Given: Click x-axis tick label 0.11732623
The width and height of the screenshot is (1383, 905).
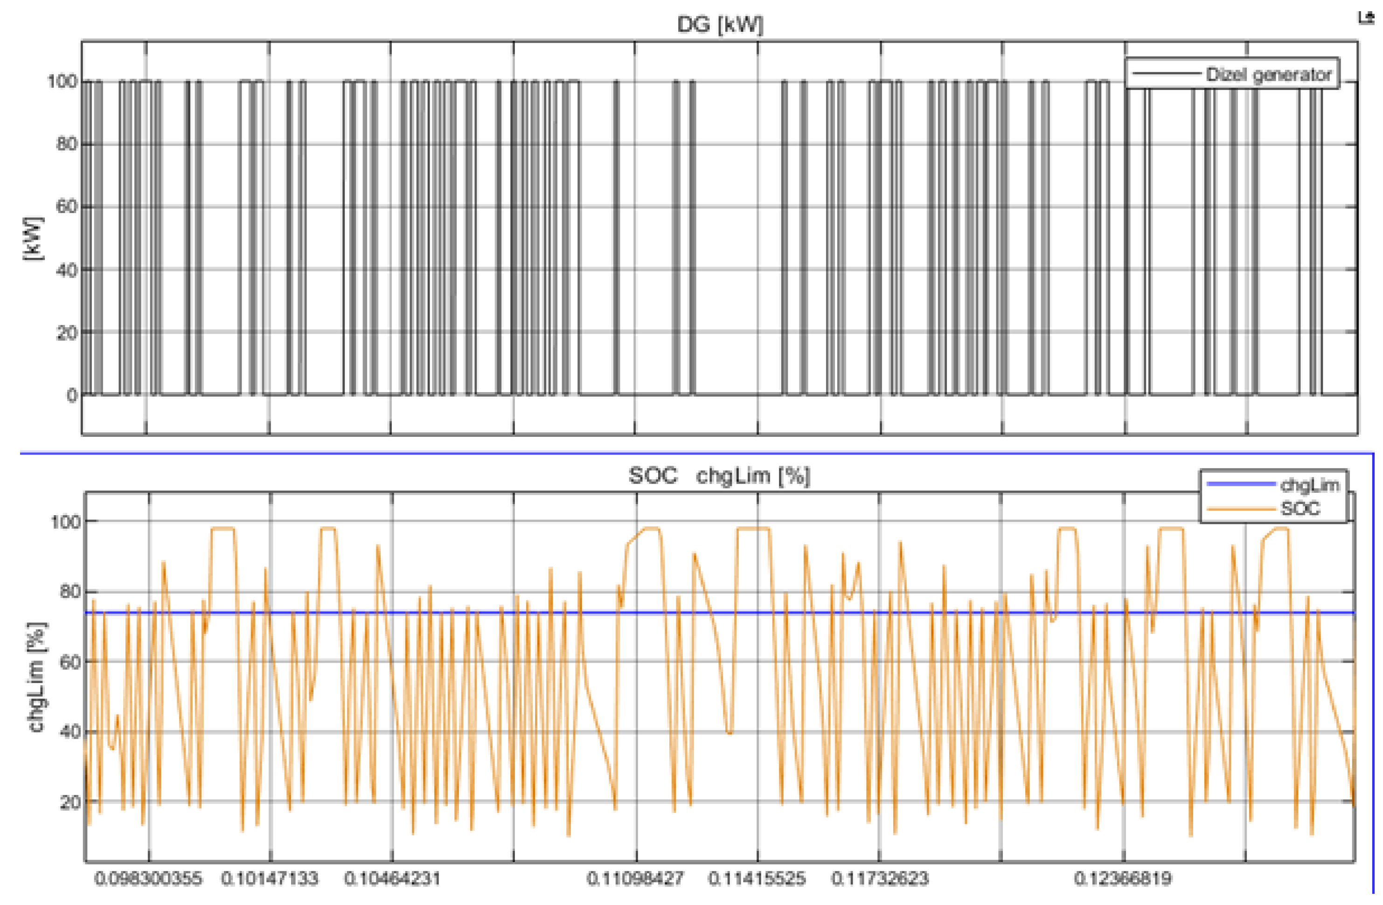Looking at the screenshot, I should click(x=880, y=878).
